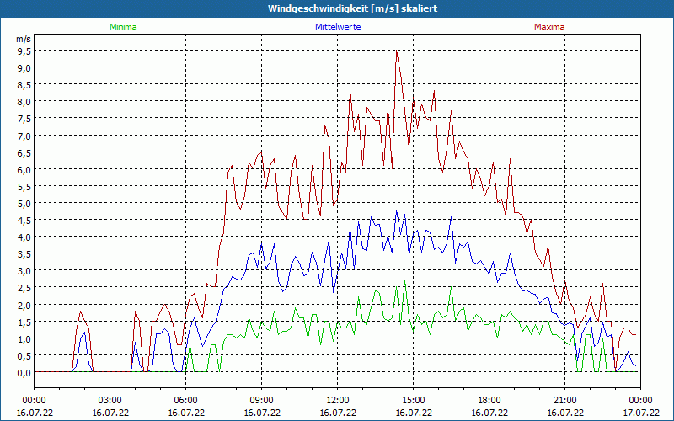The height and width of the screenshot is (421, 674).
Task: Click the '9,5' y-axis value
Action: tap(24, 51)
